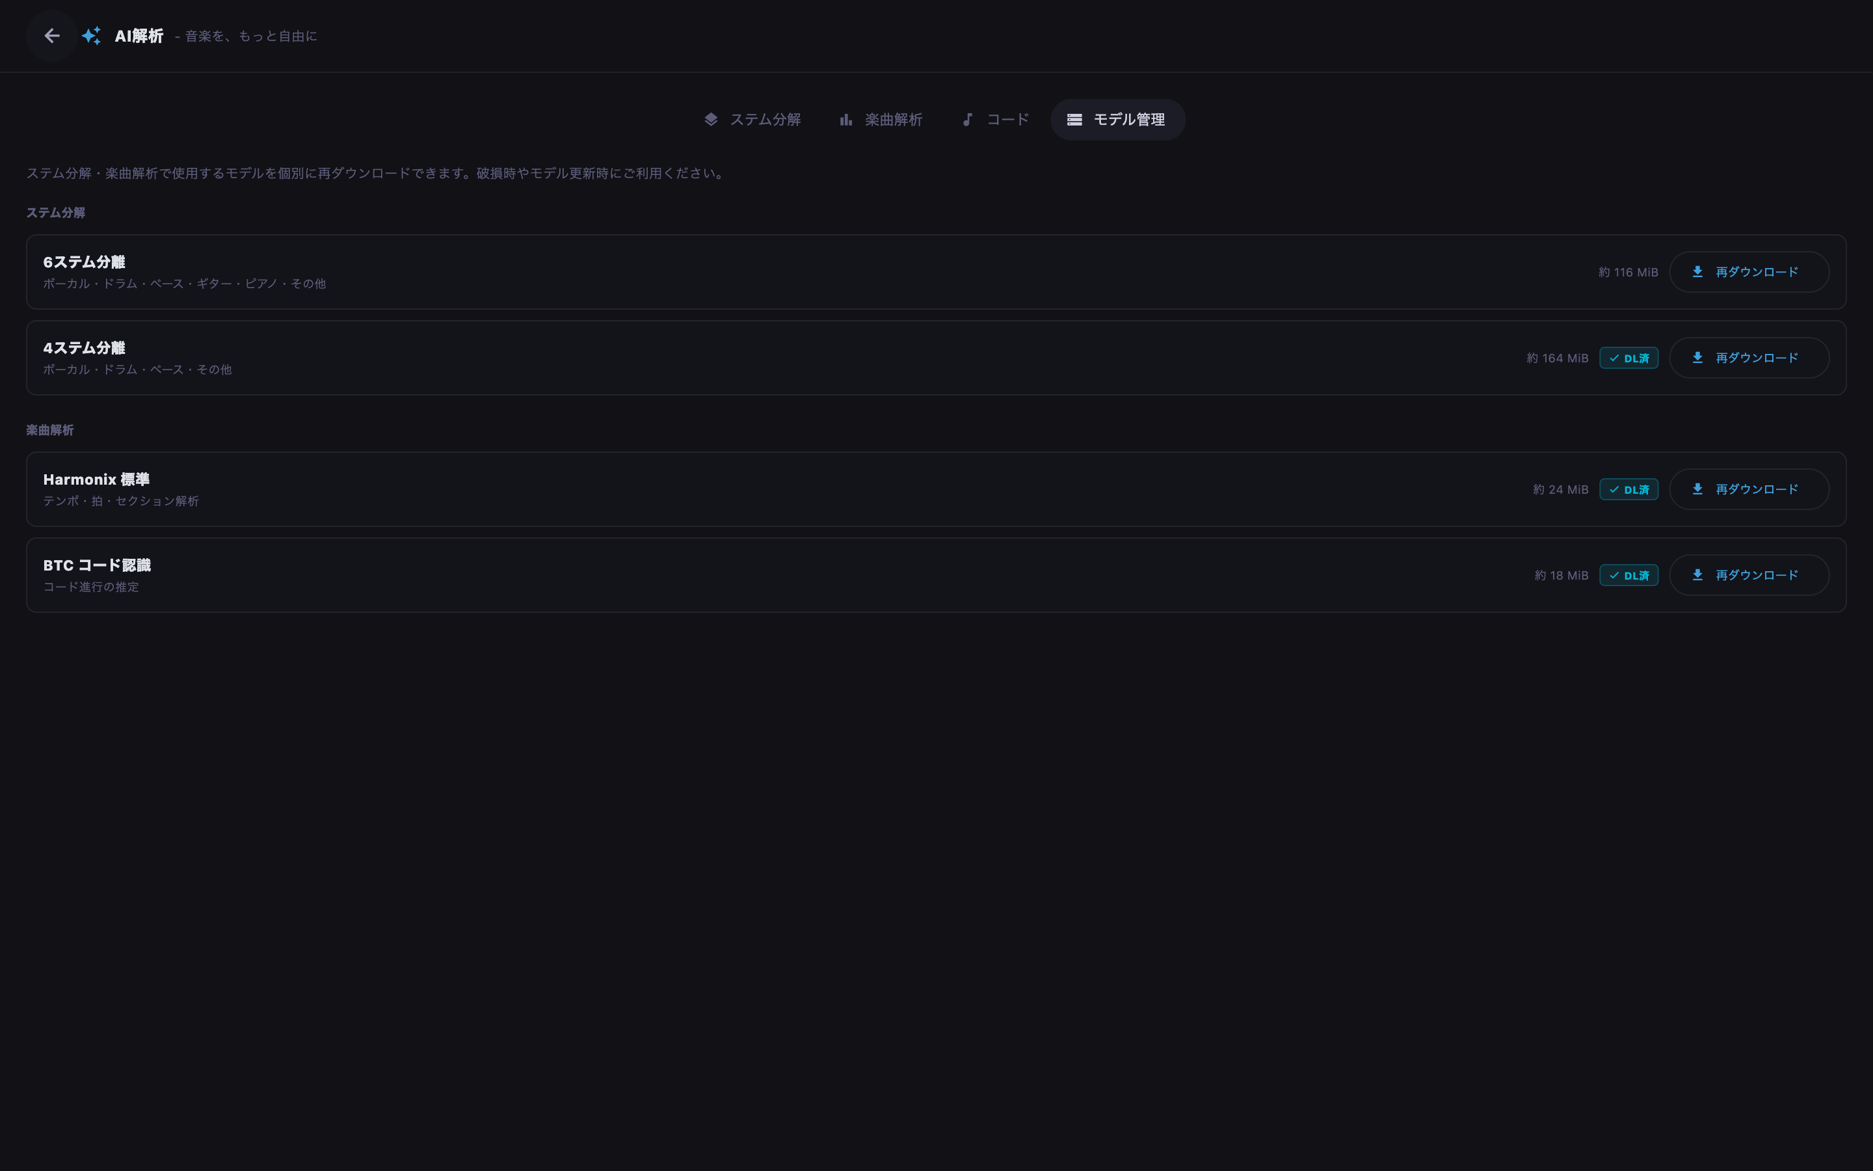Click download icon in BTC コード認識 row

[1697, 574]
